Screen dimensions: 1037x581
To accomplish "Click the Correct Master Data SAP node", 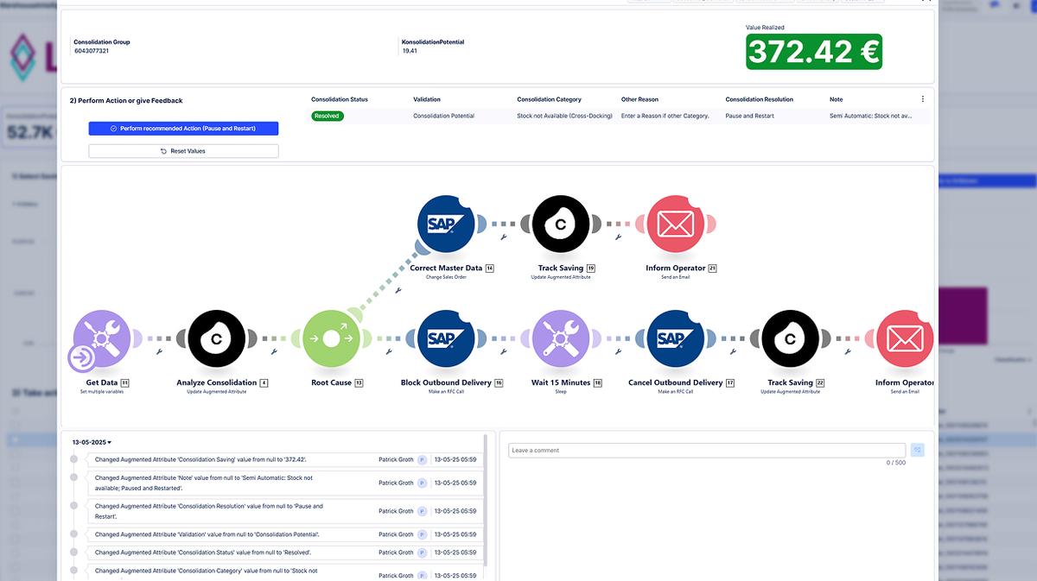I will (x=445, y=224).
